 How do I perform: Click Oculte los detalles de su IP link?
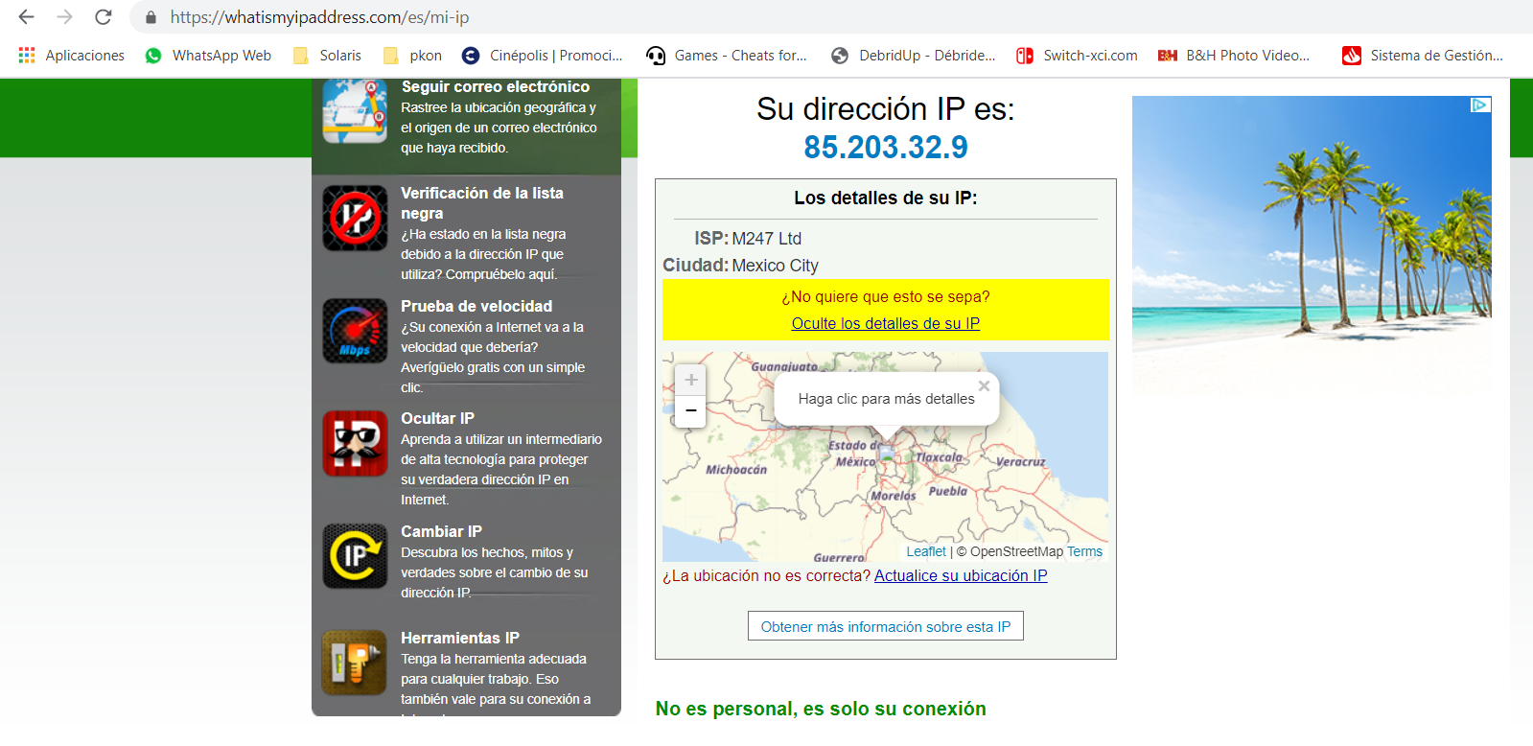[885, 323]
